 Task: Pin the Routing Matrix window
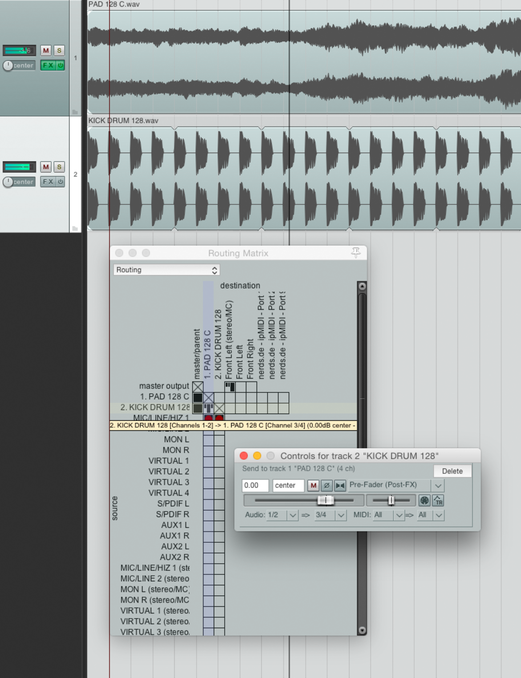(356, 253)
